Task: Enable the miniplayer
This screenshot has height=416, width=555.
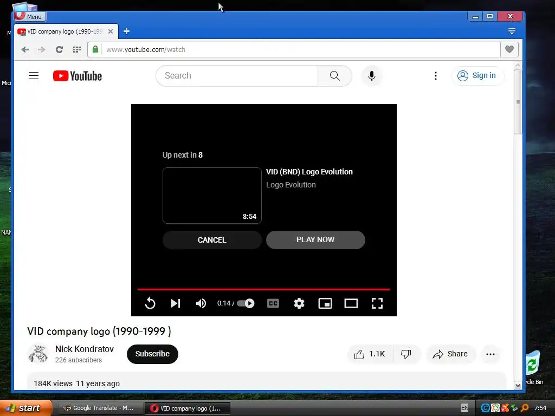Action: point(325,303)
